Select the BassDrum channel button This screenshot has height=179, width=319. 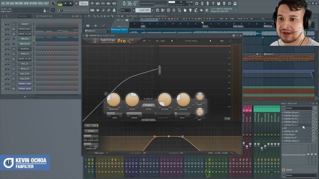click(24, 49)
